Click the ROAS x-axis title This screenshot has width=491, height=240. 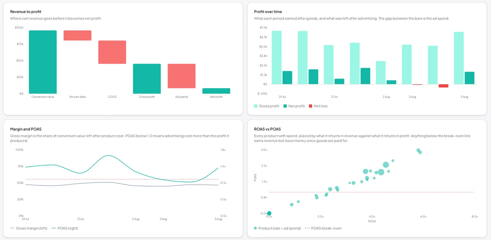[372, 221]
